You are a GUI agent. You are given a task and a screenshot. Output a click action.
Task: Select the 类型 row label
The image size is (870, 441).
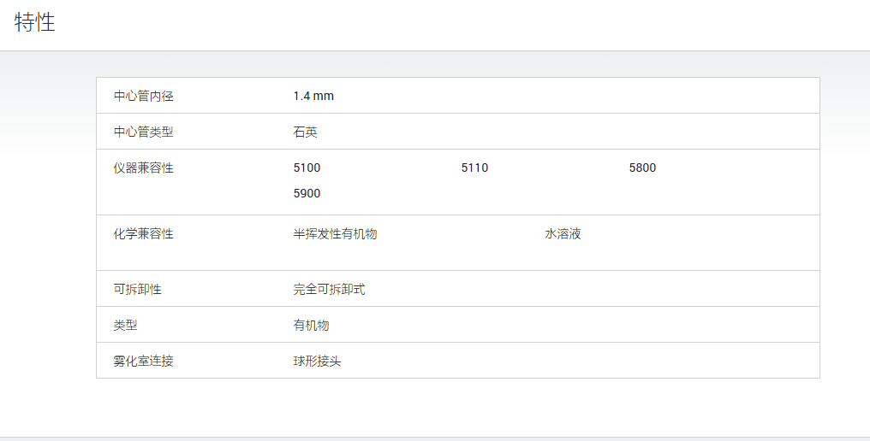pos(125,326)
